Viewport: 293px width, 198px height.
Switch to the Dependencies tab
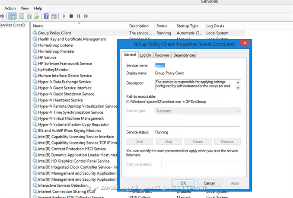185,55
